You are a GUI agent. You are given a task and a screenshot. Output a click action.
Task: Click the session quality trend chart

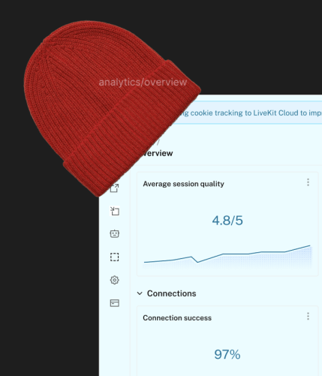click(x=227, y=257)
